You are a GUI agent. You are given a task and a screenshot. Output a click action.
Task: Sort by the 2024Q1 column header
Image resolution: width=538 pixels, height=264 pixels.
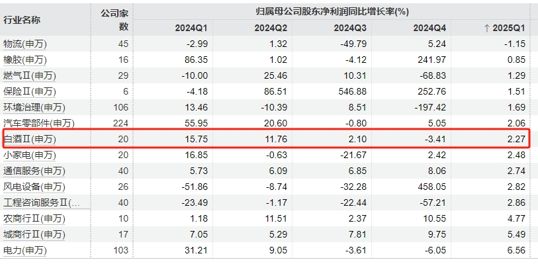[191, 28]
